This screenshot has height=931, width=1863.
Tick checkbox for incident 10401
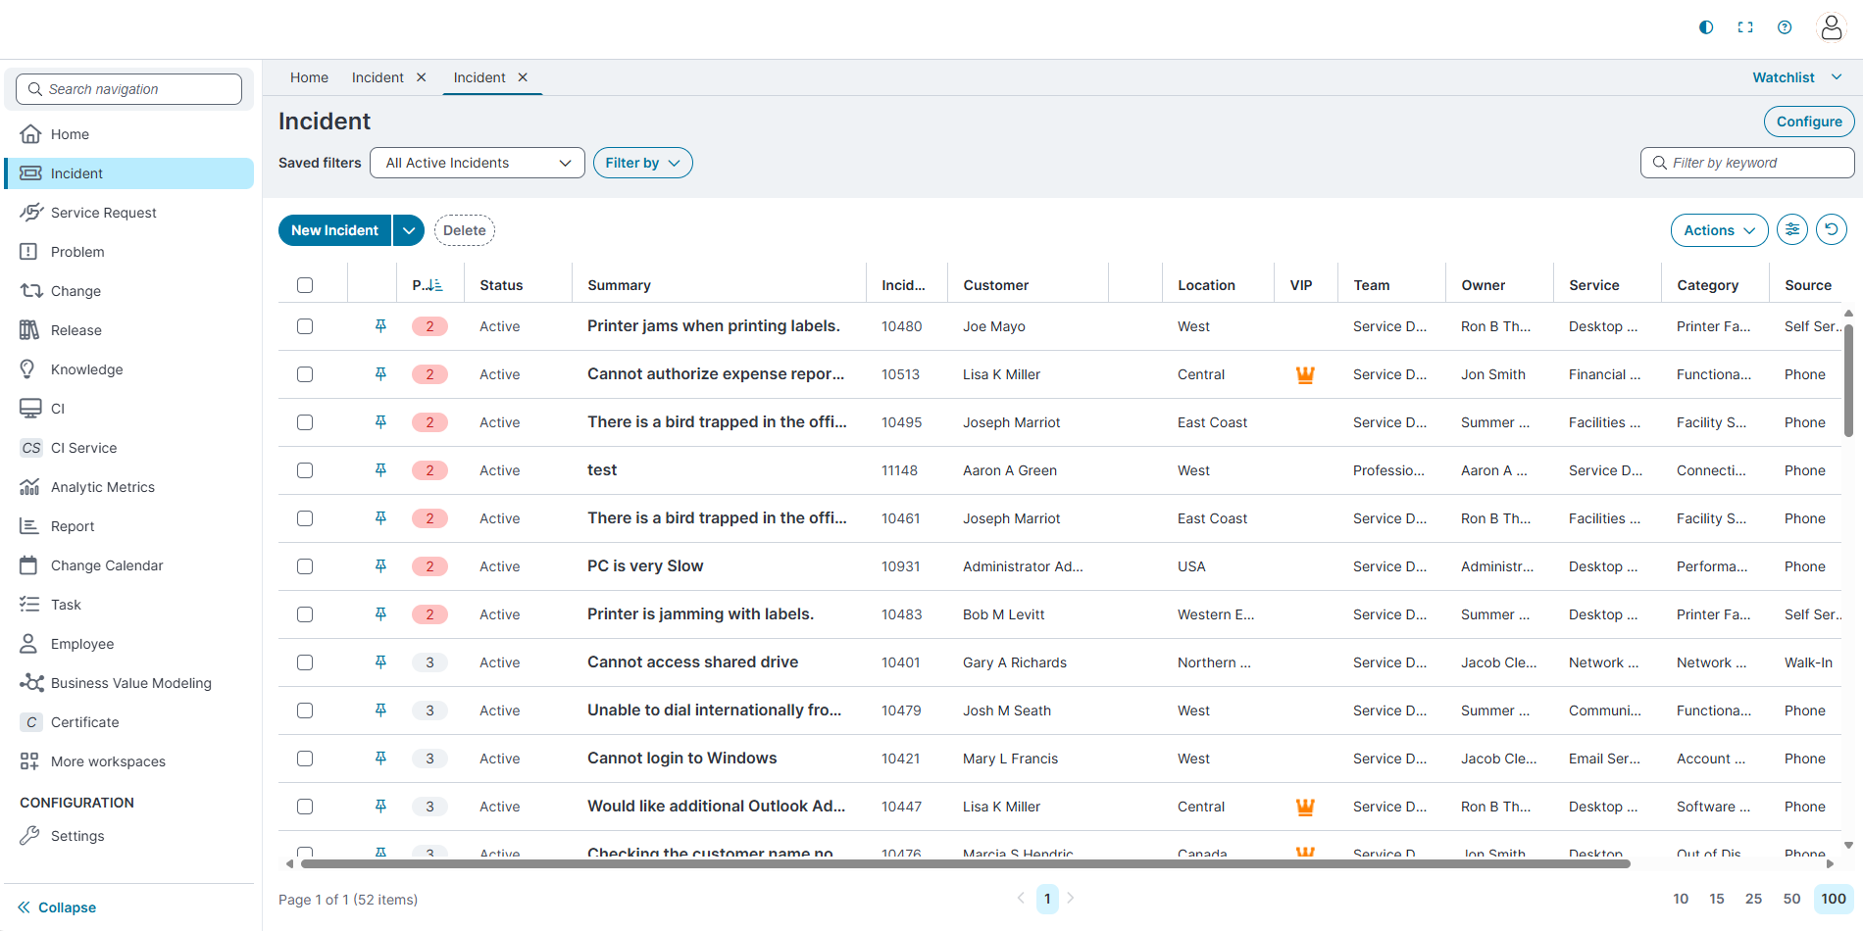pyautogui.click(x=305, y=662)
